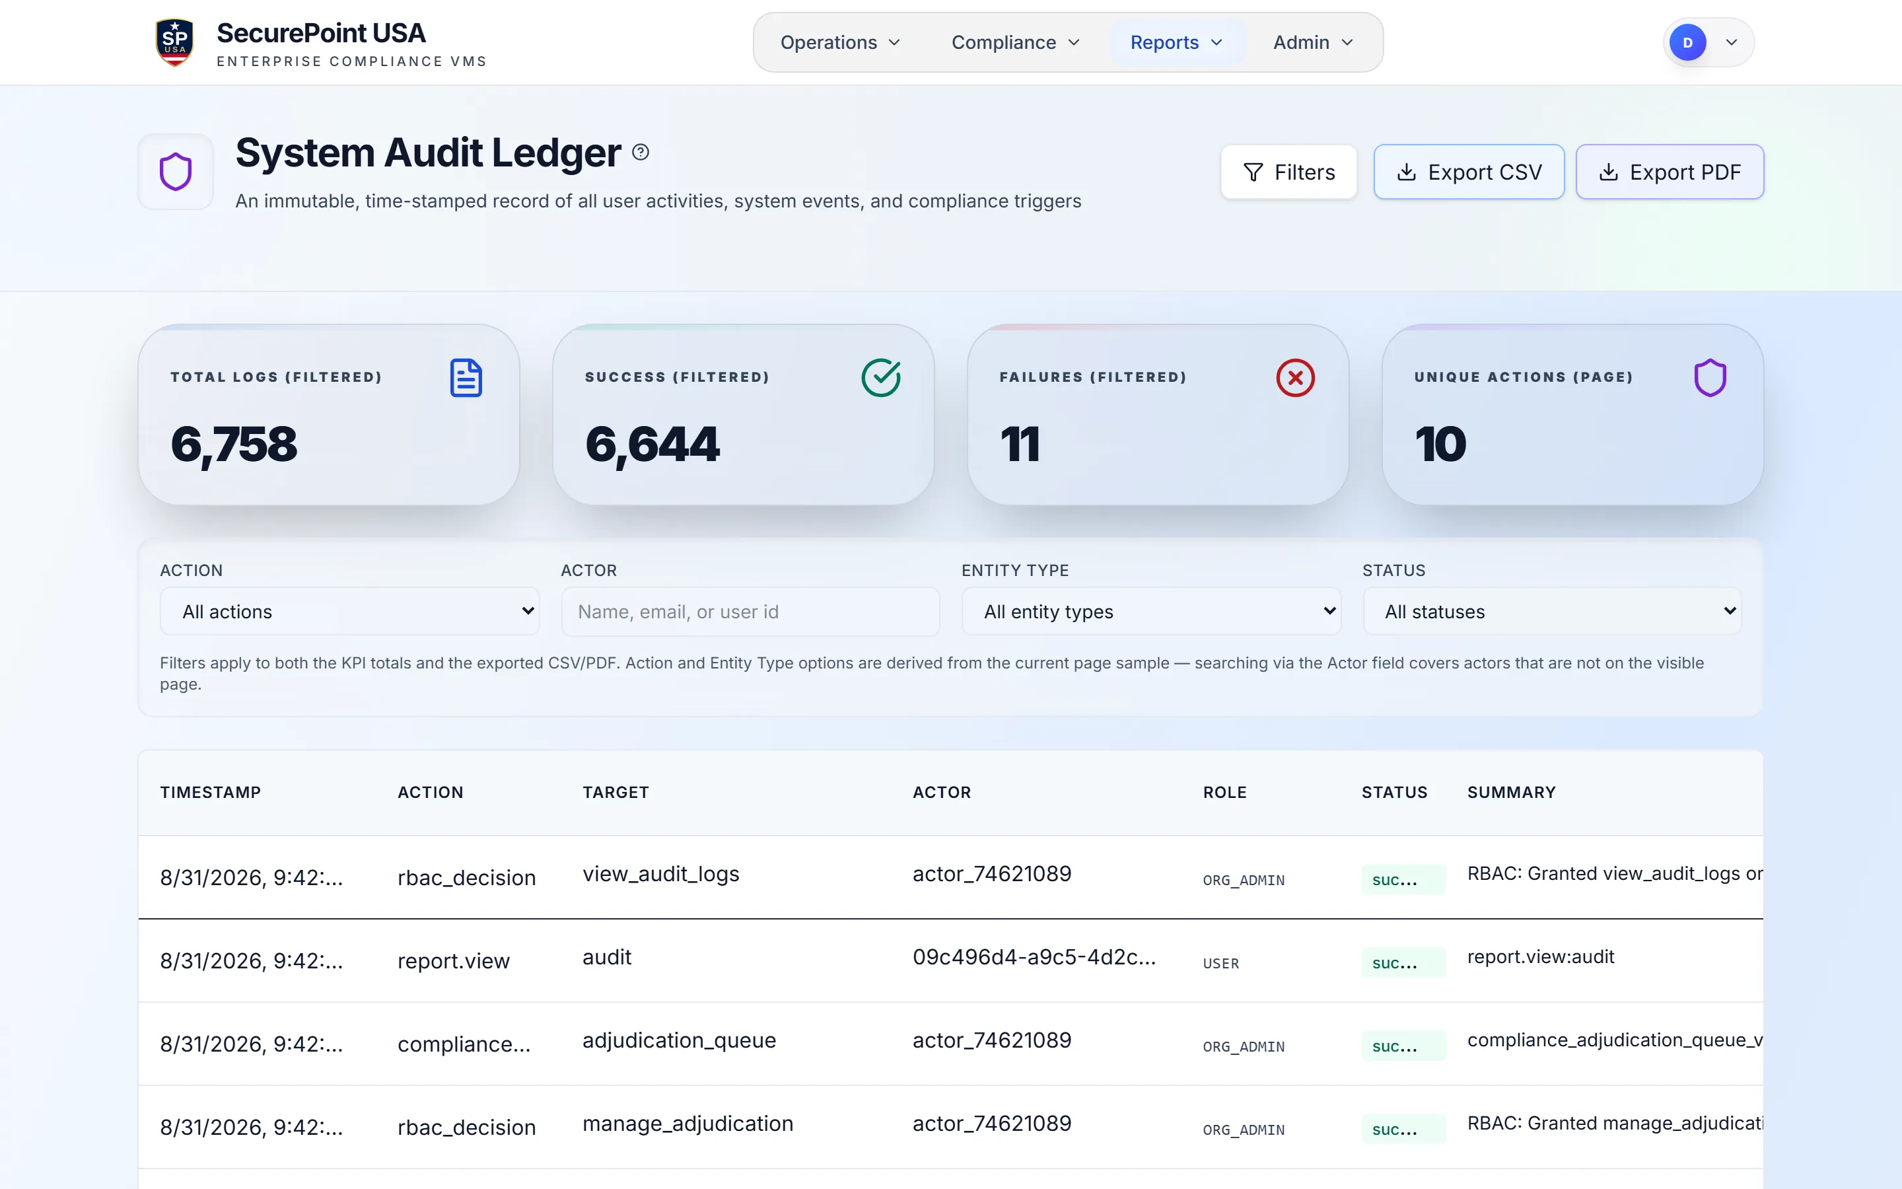Open the Compliance menu
This screenshot has height=1189, width=1902.
[1016, 42]
